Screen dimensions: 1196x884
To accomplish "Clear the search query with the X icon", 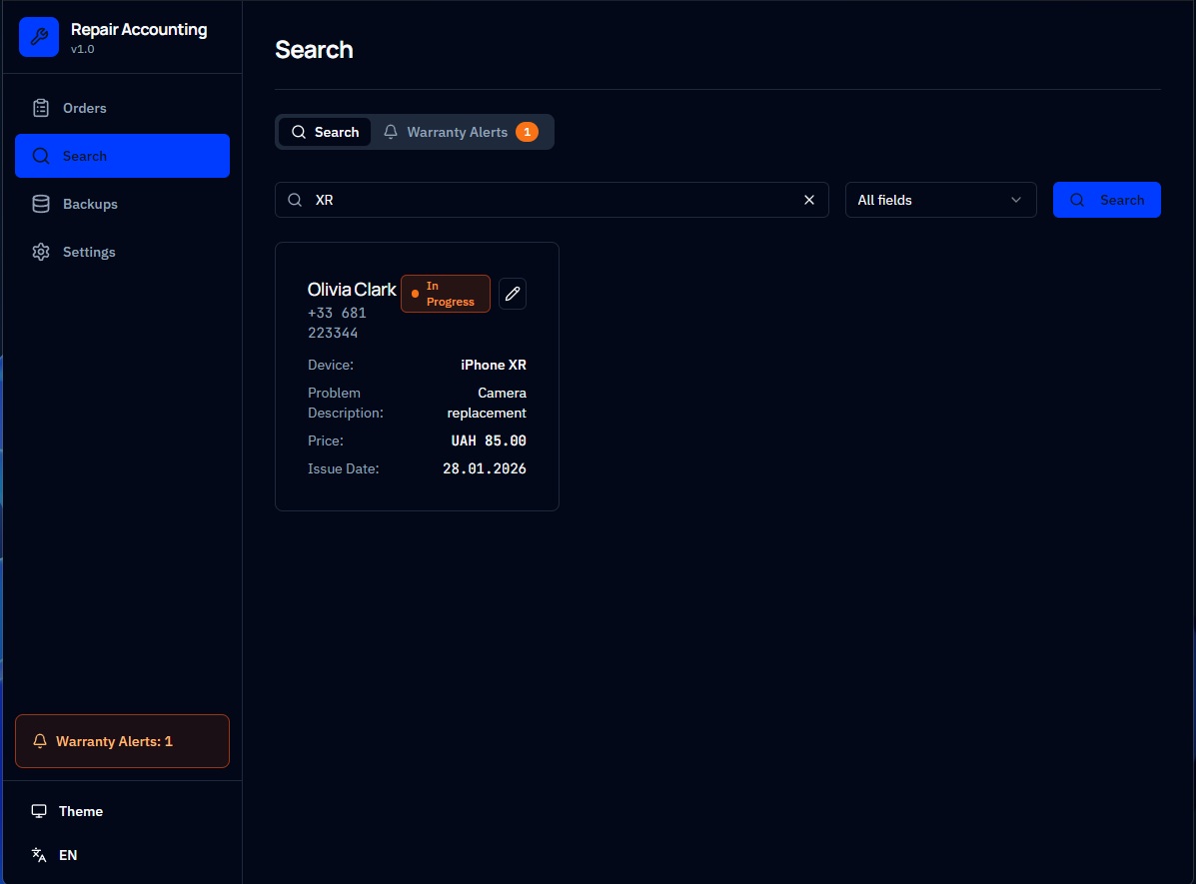I will tap(809, 200).
